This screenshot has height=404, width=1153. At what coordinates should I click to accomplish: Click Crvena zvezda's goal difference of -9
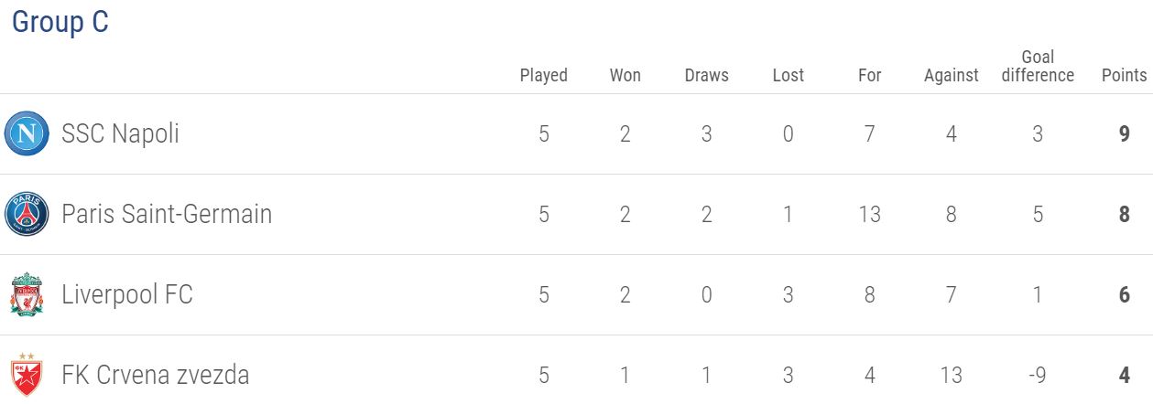coord(1038,375)
